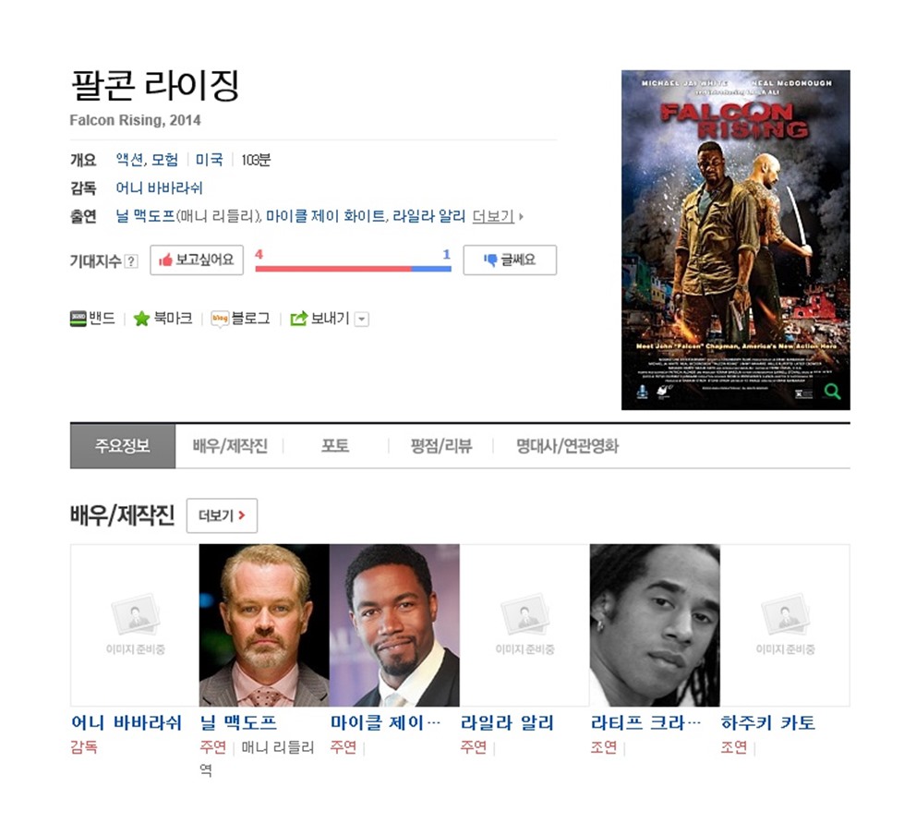This screenshot has height=823, width=916.
Task: Open 닐 맥도프 actor photo
Action: [x=264, y=625]
